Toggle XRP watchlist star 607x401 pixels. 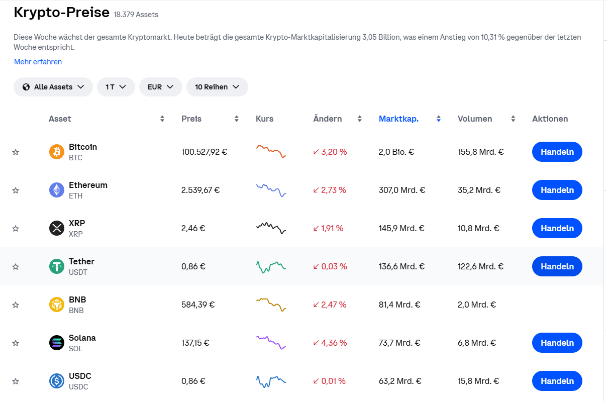tap(16, 229)
